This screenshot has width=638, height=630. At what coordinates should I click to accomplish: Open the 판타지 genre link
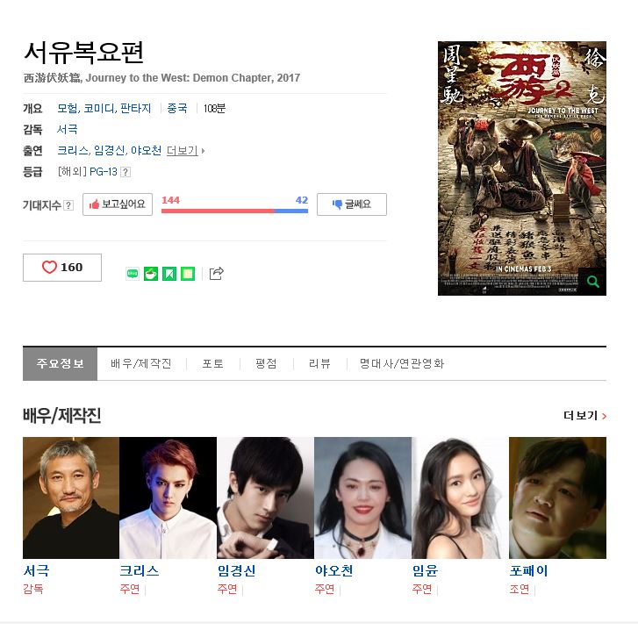pyautogui.click(x=135, y=109)
